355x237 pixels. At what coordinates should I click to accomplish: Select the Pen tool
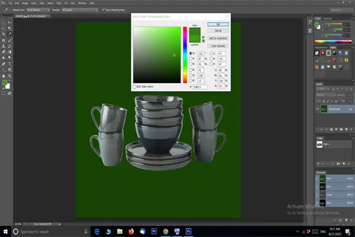4,64
